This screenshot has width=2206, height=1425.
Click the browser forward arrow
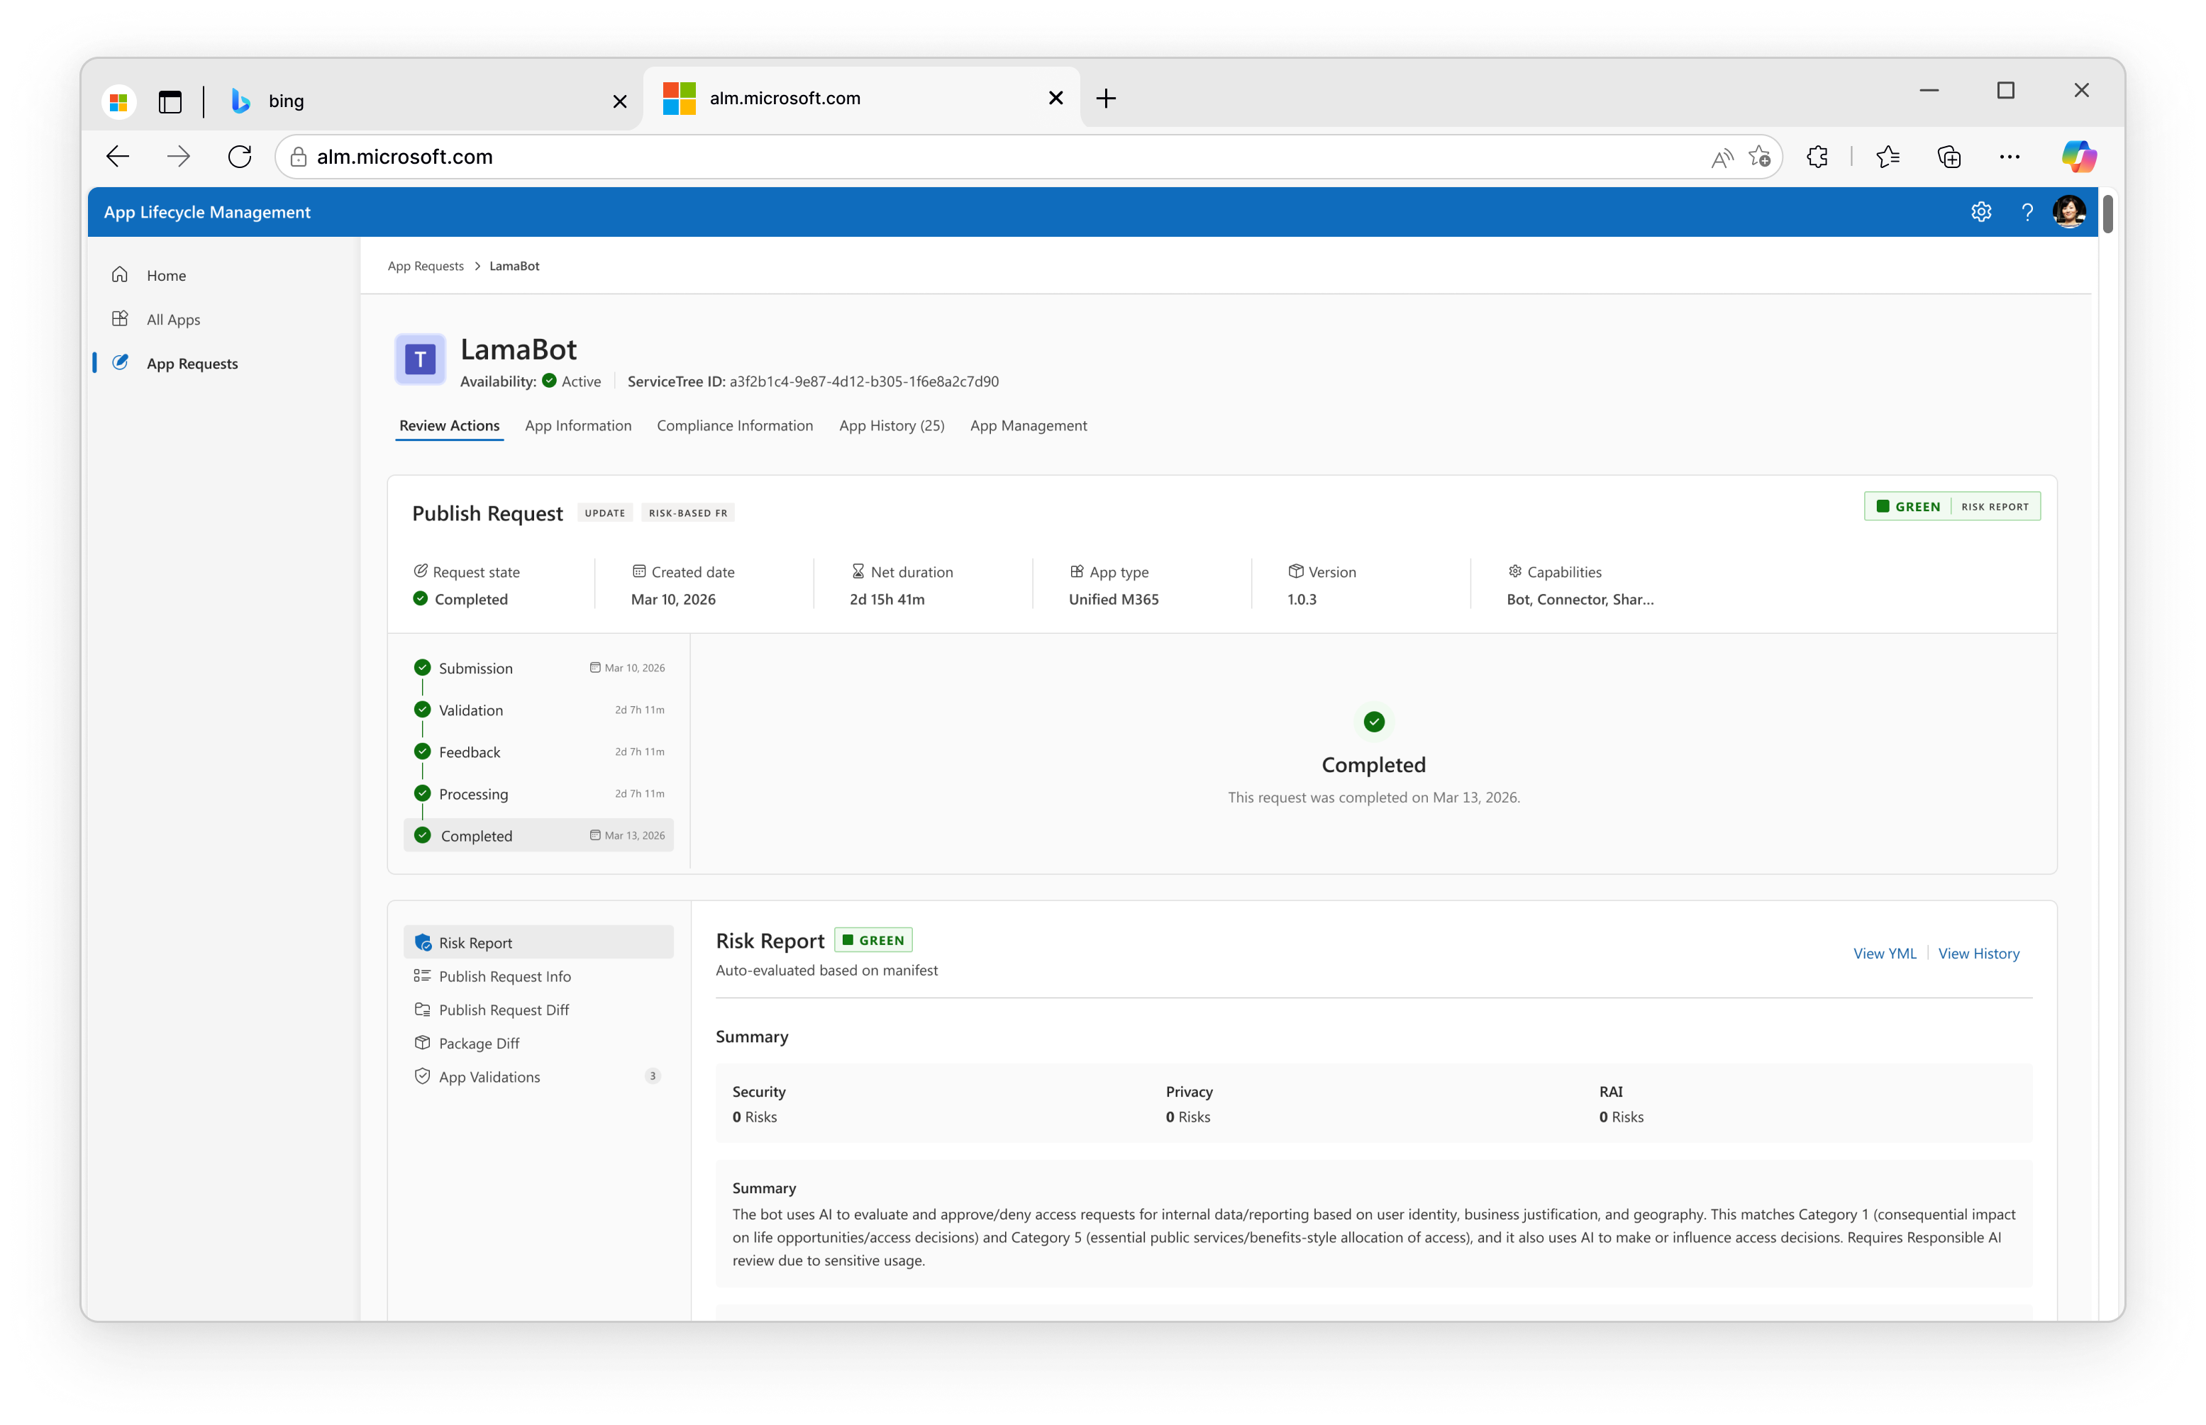[x=178, y=157]
